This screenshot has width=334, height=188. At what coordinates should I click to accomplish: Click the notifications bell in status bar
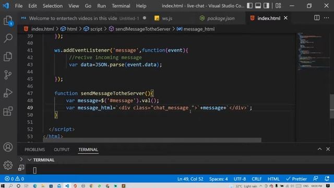point(327,179)
